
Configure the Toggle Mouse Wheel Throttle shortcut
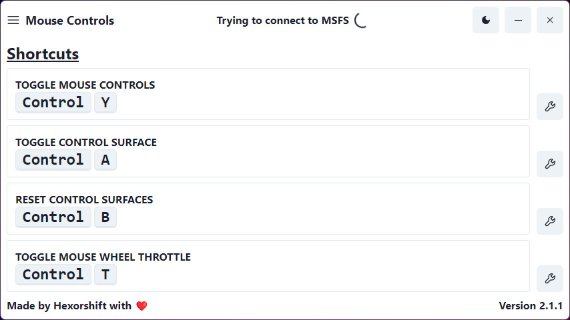550,279
